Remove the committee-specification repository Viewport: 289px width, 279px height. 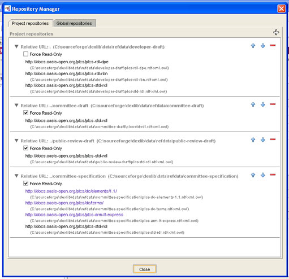[x=273, y=175]
